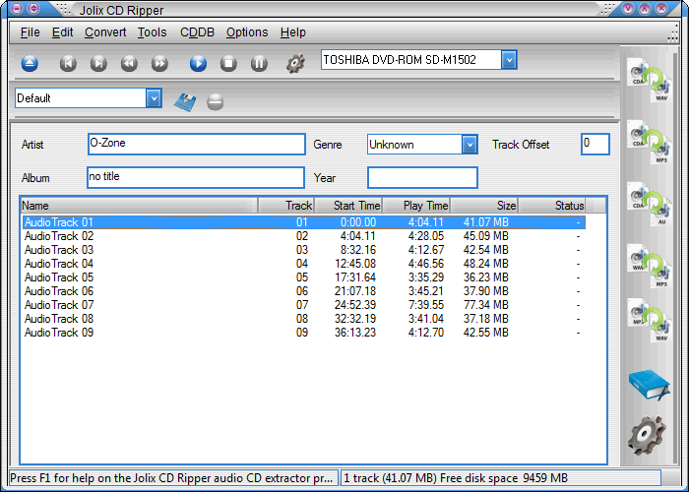Open the blue book icon in the sidebar
The height and width of the screenshot is (492, 689).
click(x=649, y=385)
